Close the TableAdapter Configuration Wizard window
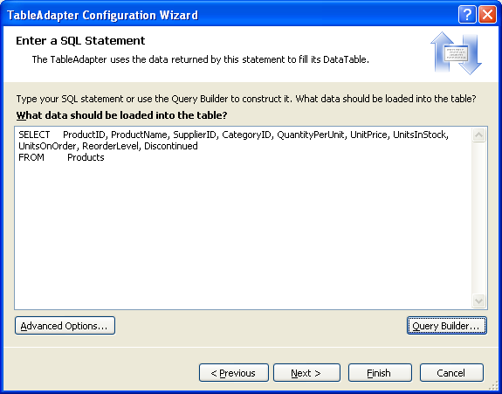Image resolution: width=502 pixels, height=394 pixels. 487,15
